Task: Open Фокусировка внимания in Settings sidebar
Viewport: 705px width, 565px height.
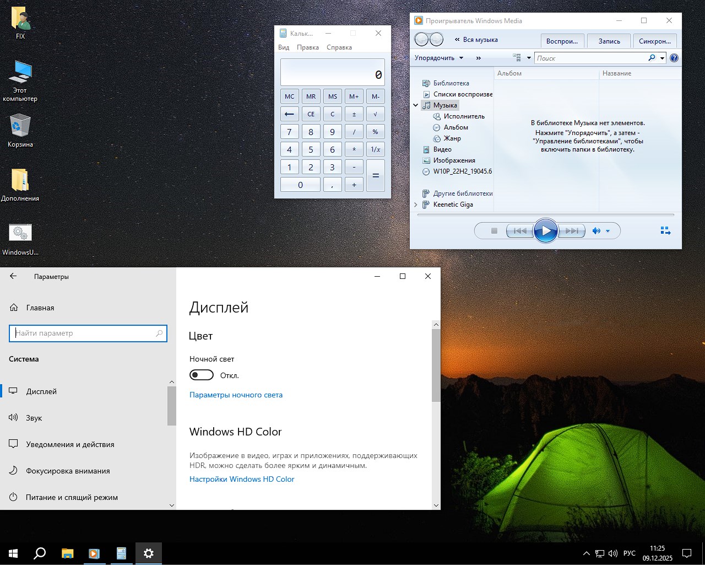Action: pyautogui.click(x=68, y=471)
